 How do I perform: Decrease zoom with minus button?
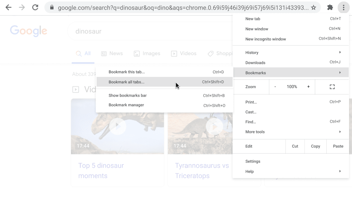(x=275, y=87)
